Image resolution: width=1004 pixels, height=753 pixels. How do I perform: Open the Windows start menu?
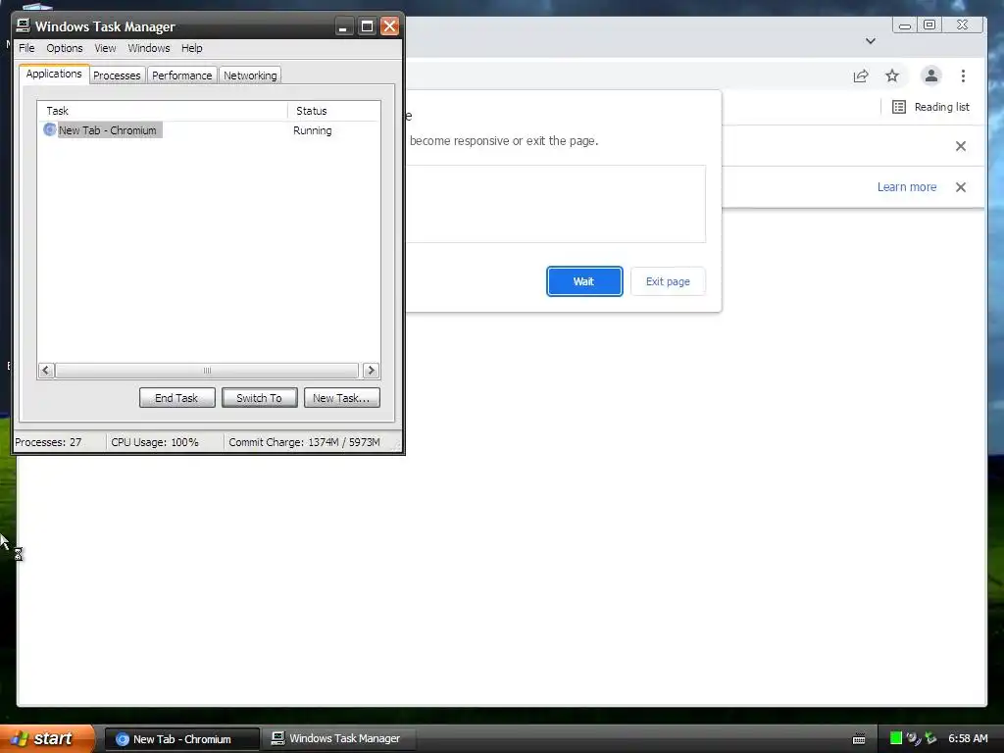pyautogui.click(x=45, y=738)
